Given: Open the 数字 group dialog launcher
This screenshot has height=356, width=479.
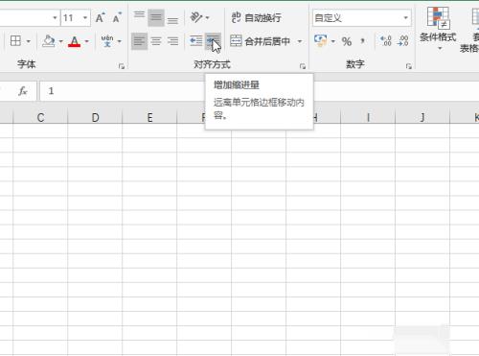Looking at the screenshot, I should point(408,66).
